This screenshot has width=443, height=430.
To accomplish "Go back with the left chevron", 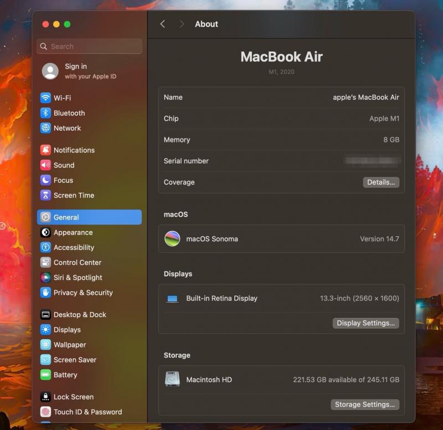I will click(x=162, y=24).
